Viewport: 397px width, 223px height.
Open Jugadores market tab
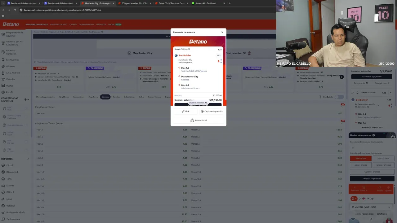(93, 97)
